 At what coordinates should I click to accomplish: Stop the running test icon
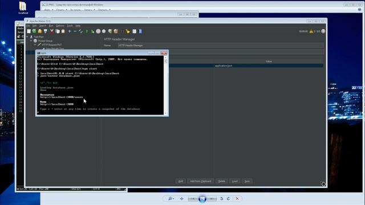coord(98,31)
